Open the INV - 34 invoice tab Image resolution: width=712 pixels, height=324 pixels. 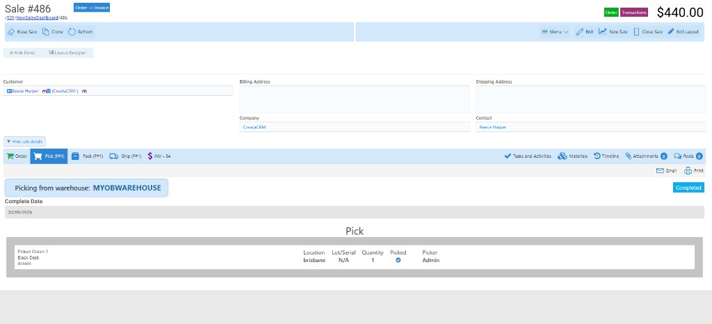click(x=159, y=156)
